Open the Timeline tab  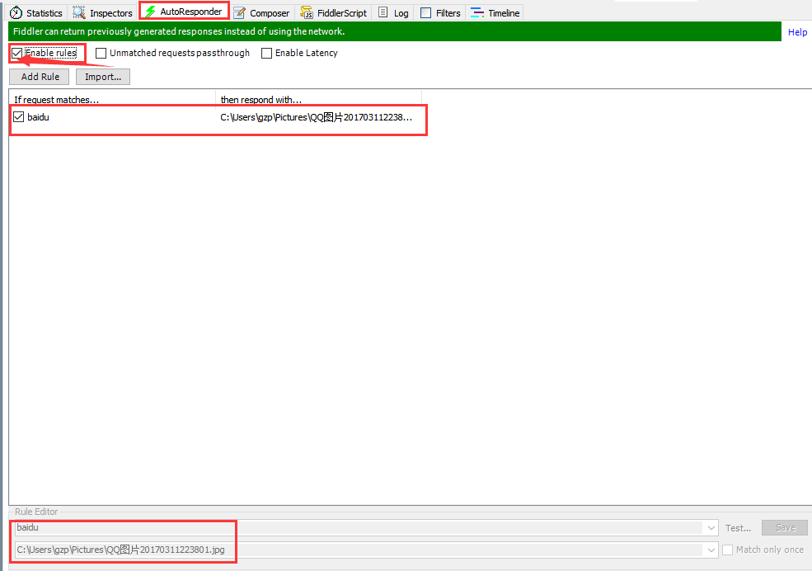coord(495,13)
